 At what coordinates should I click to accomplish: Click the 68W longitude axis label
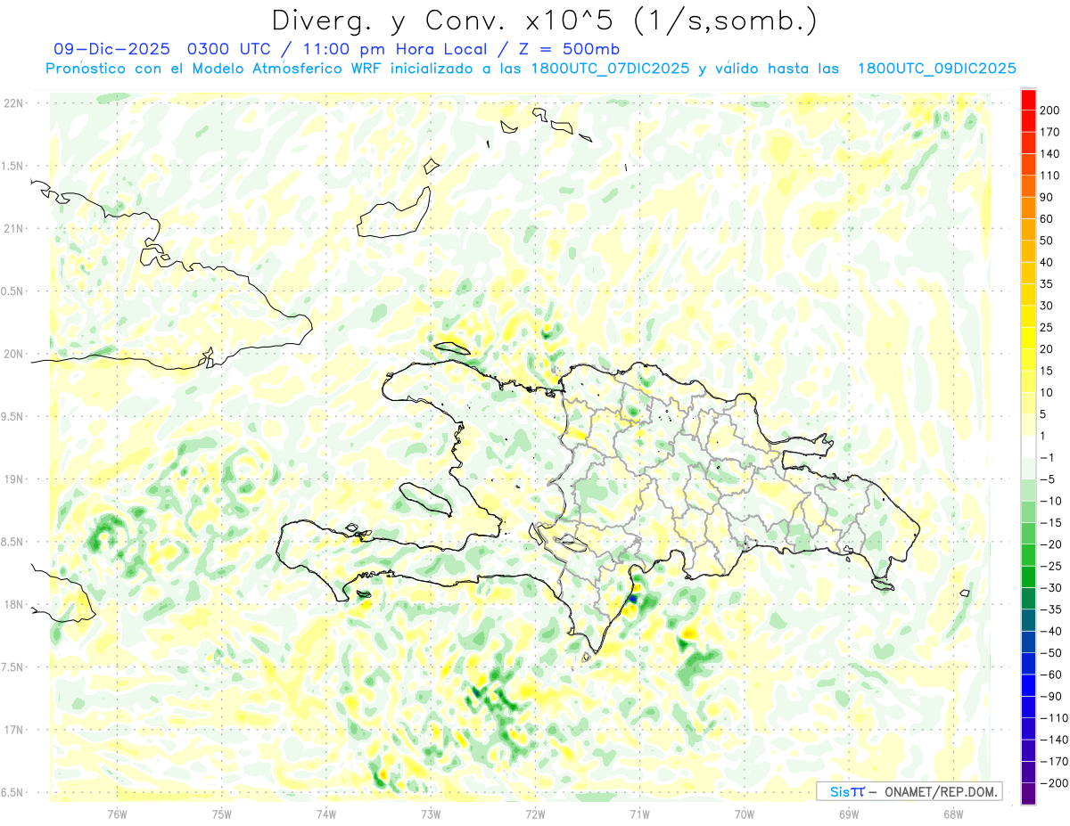tap(953, 813)
